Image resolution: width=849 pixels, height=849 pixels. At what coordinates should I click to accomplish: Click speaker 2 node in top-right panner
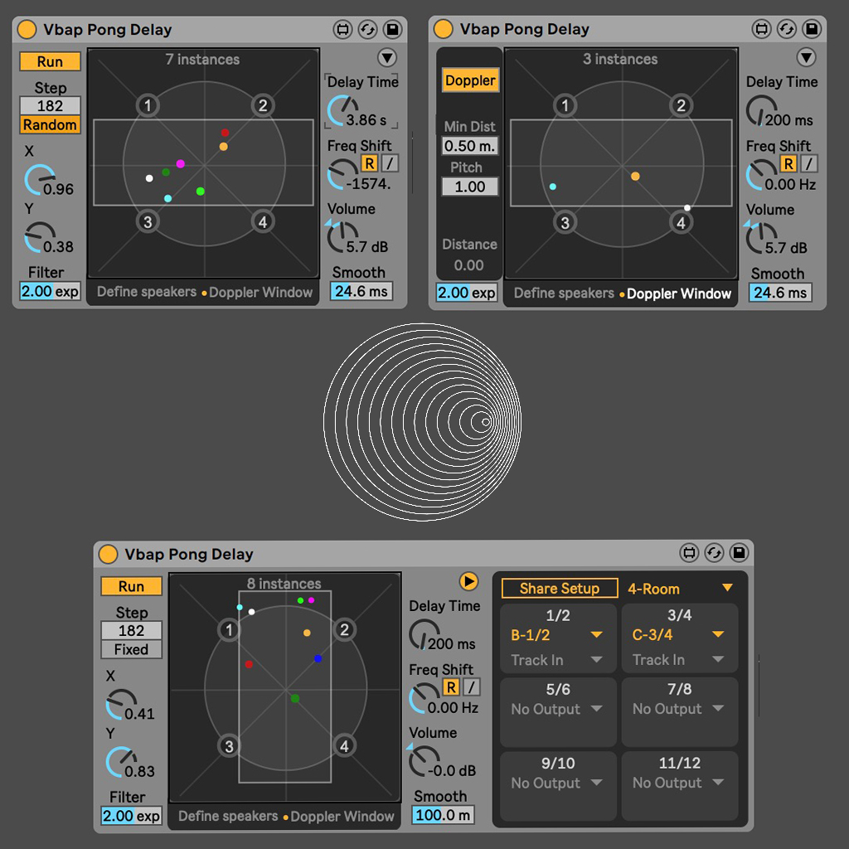(681, 105)
